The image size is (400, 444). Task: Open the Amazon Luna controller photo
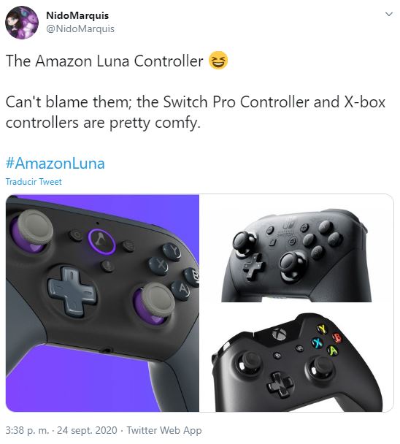[x=102, y=303]
